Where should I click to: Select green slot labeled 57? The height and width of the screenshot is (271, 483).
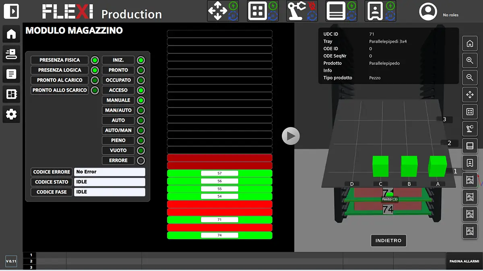219,173
